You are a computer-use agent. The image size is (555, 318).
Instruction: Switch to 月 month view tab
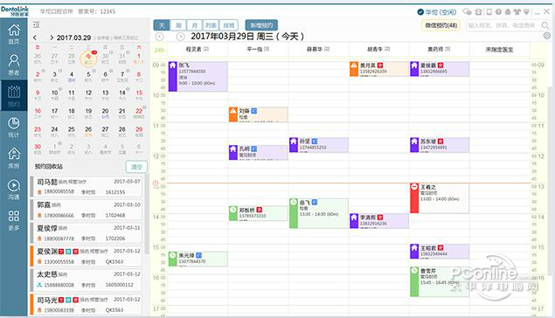click(x=195, y=25)
